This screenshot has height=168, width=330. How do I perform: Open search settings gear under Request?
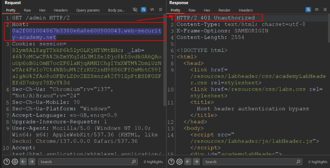15,162
